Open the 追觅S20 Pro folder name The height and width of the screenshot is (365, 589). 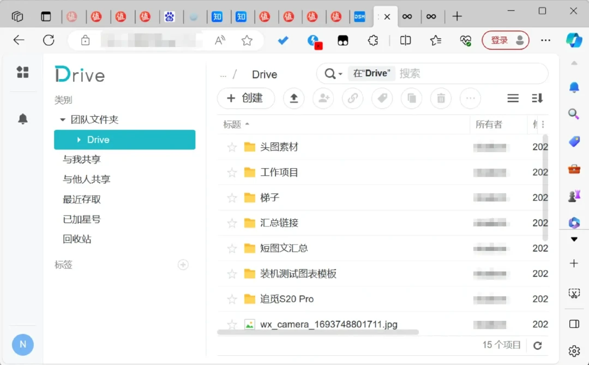click(x=287, y=299)
